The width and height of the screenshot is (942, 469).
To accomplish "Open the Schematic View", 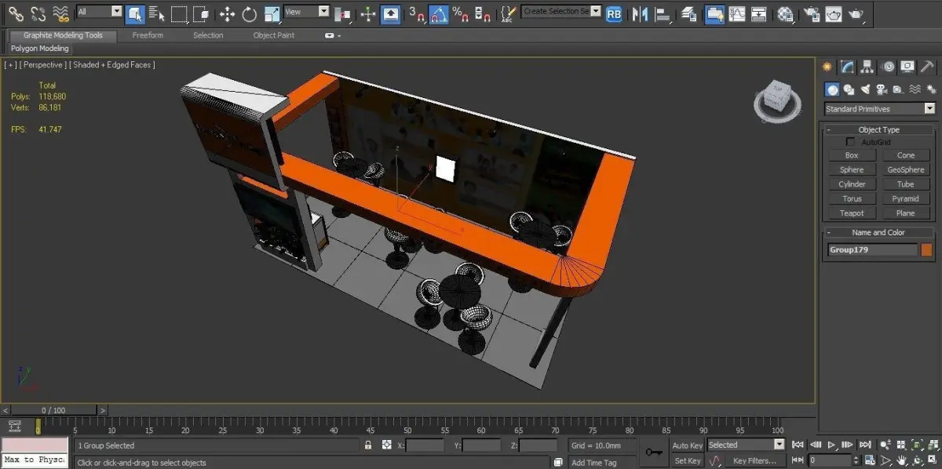I will point(758,13).
